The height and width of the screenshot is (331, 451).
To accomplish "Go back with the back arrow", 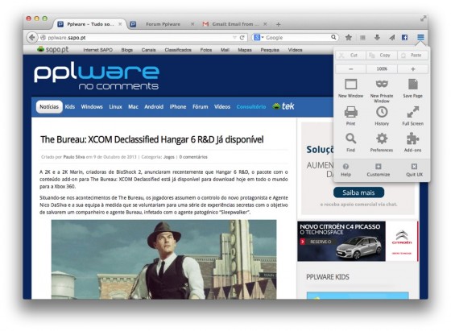I will click(32, 37).
